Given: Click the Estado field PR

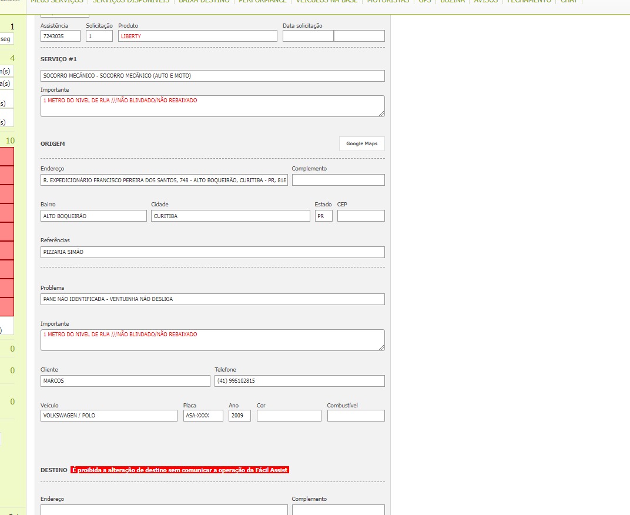Looking at the screenshot, I should pyautogui.click(x=323, y=216).
